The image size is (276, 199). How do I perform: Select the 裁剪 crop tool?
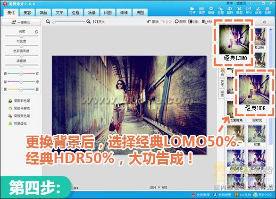pos(239,10)
